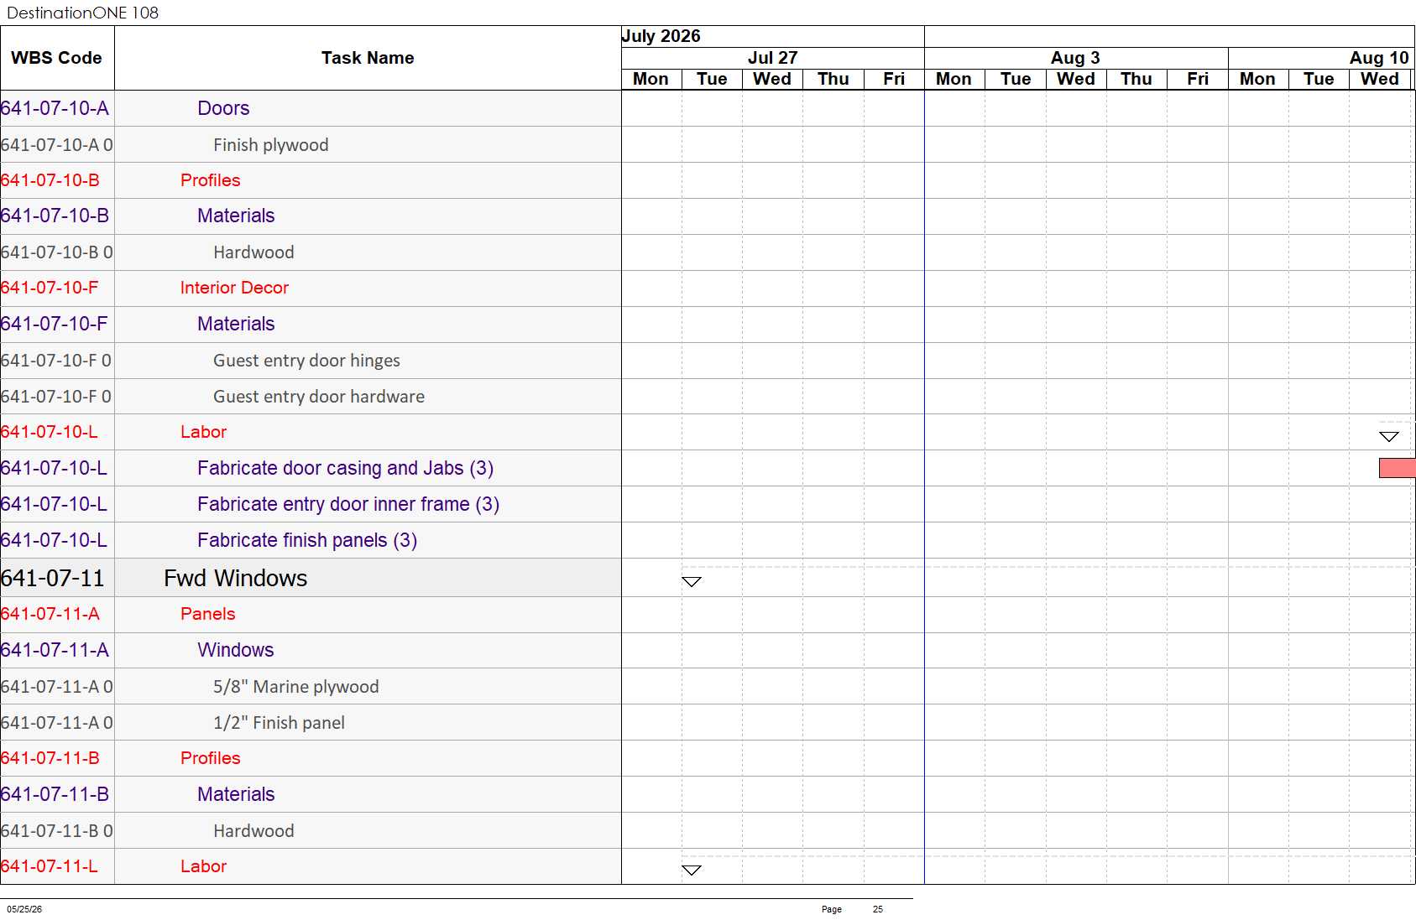Select the July 2026 month header
This screenshot has height=920, width=1416.
pos(661,36)
